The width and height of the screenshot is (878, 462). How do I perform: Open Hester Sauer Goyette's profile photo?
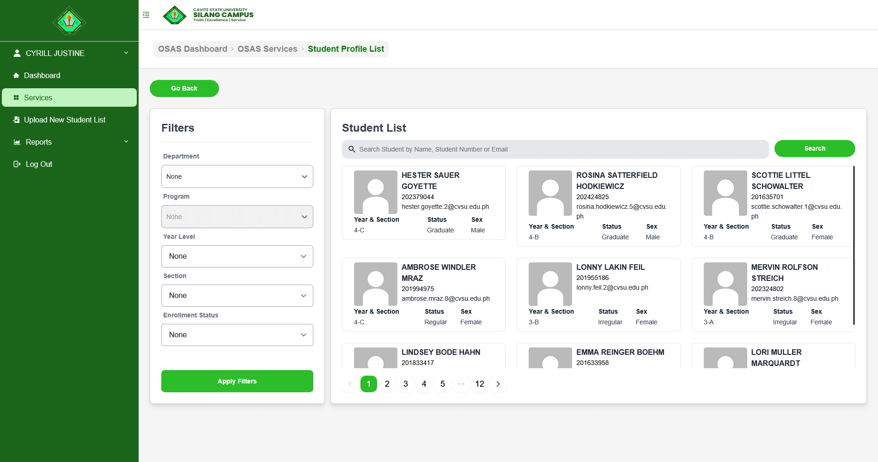click(375, 192)
